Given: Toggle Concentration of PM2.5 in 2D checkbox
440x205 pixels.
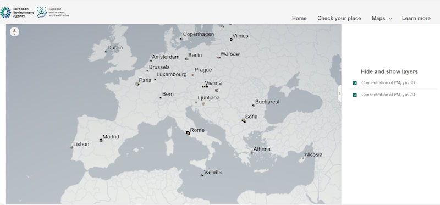Looking at the screenshot, I should [355, 95].
